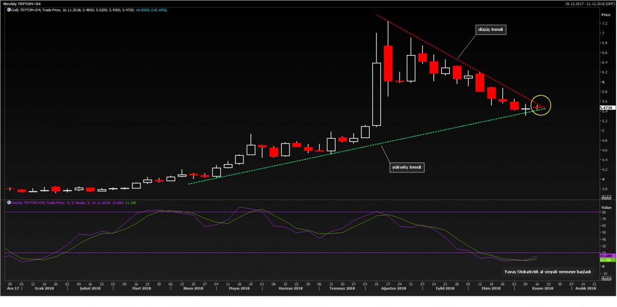Select the 'yükseliş trendi' annotation label
The width and height of the screenshot is (617, 307).
(x=407, y=167)
